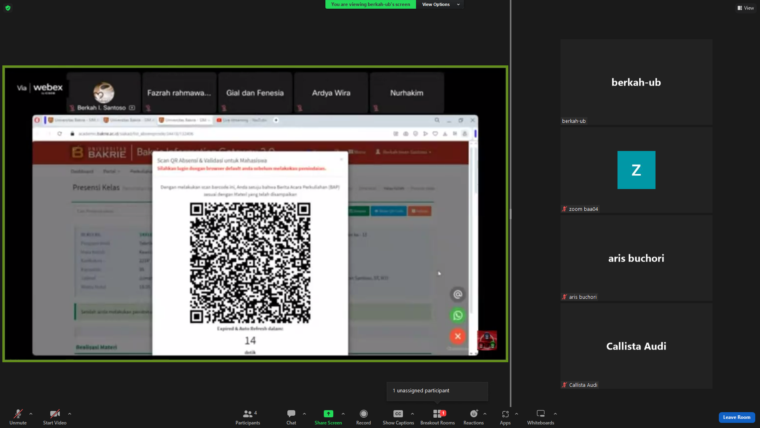This screenshot has height=428, width=760.
Task: Close the Scan QR Absensi dialog
Action: point(341,159)
